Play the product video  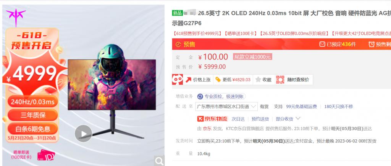click(83, 133)
